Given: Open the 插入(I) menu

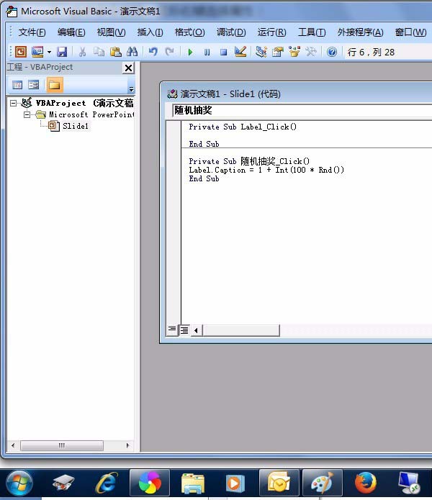Looking at the screenshot, I should coord(150,32).
